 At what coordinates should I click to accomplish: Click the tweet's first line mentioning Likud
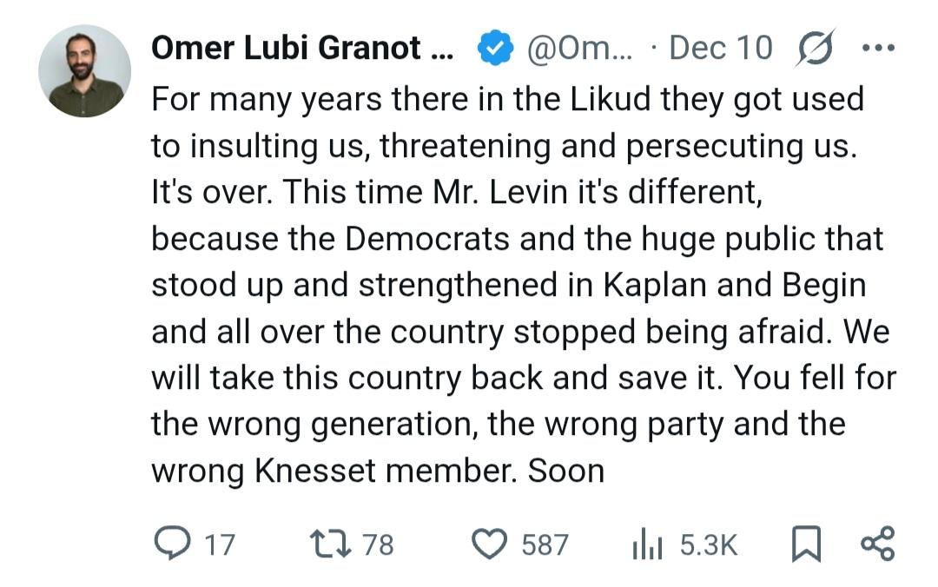click(507, 100)
